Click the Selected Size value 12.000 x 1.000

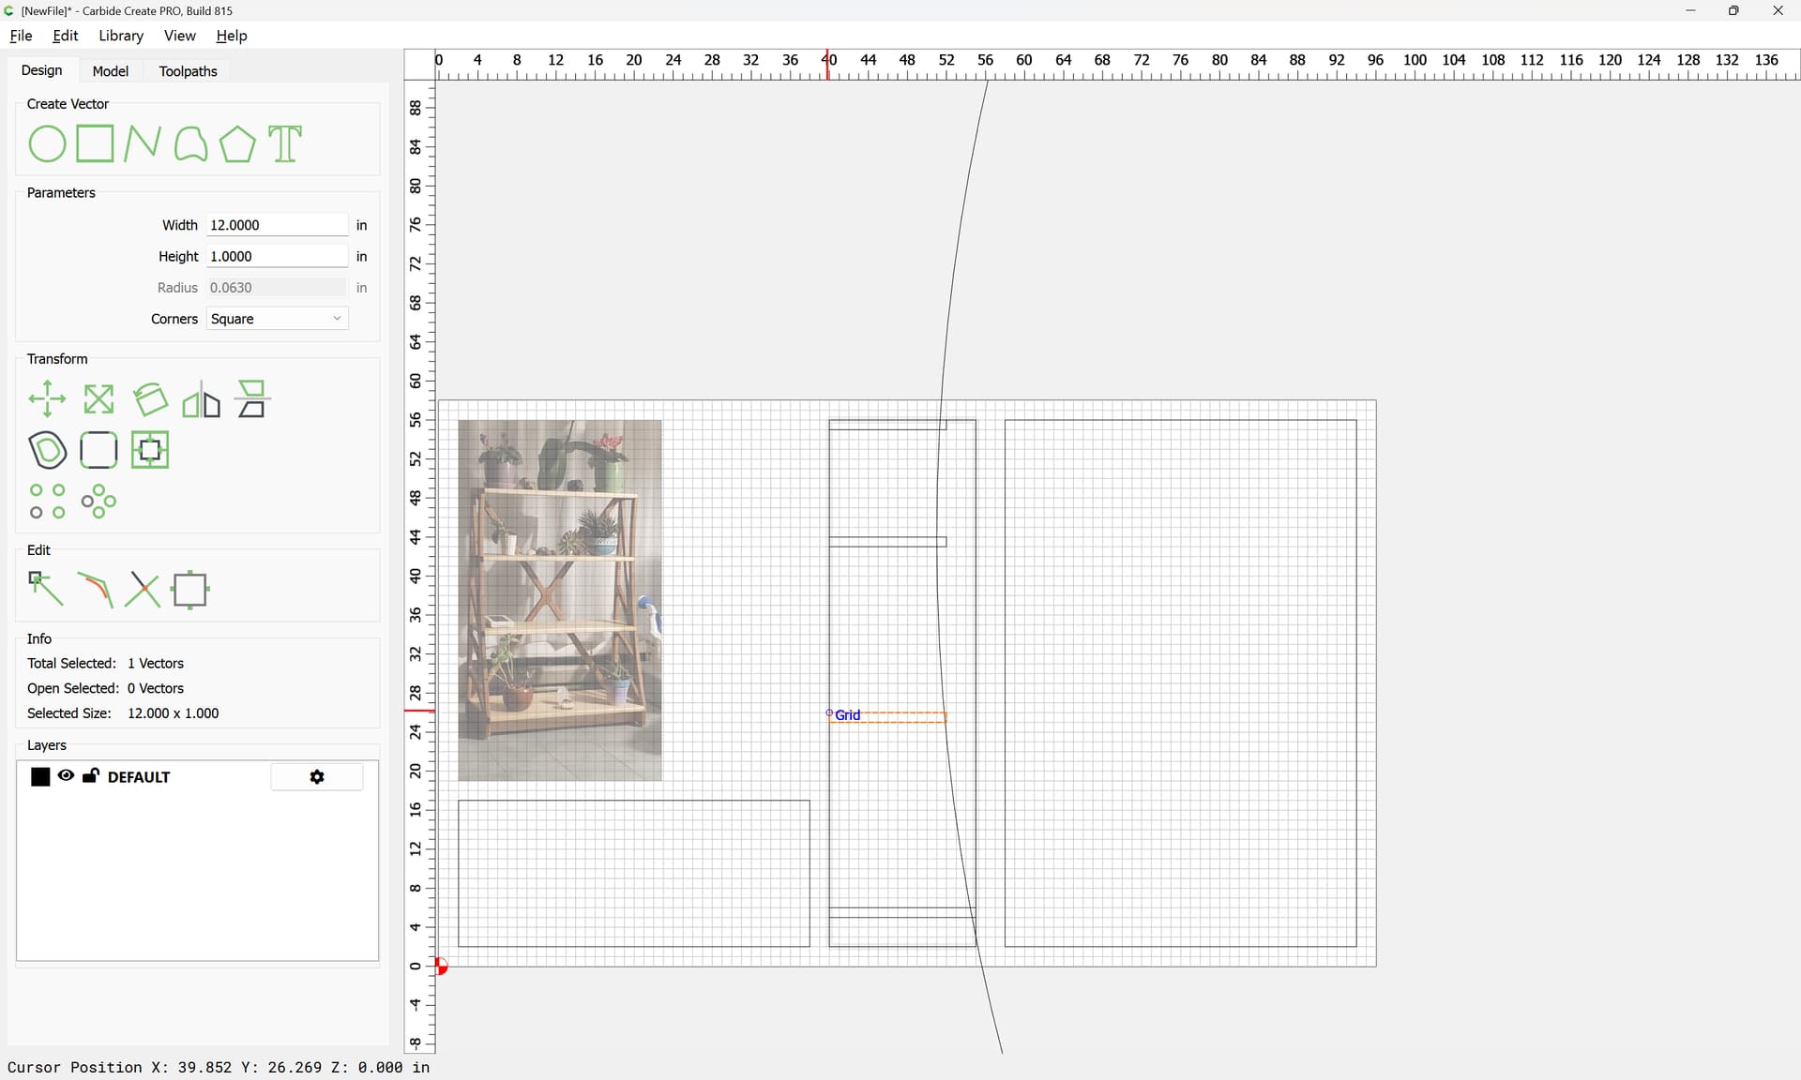pos(173,713)
